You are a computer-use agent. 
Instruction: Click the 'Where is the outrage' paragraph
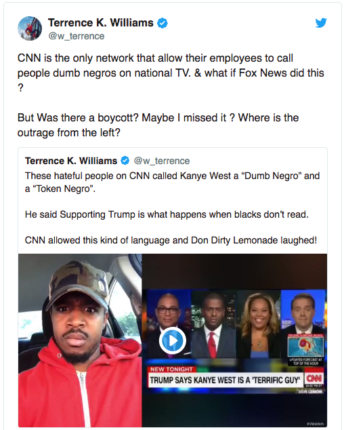(158, 125)
